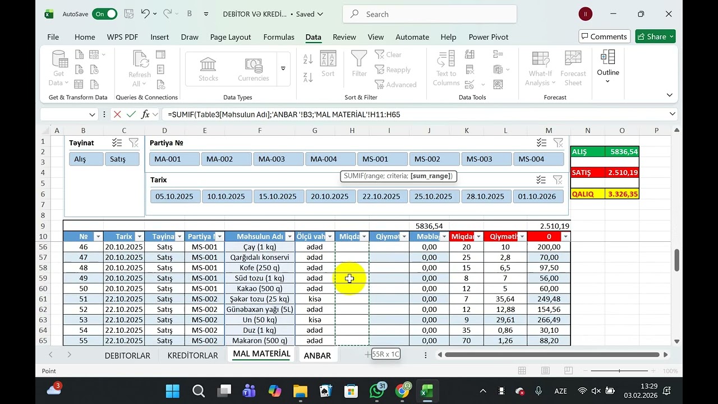This screenshot has width=718, height=404.
Task: Open the Insert ribbon tab
Action: [x=159, y=37]
